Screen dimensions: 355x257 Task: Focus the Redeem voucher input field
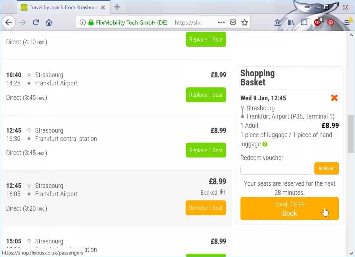click(276, 170)
